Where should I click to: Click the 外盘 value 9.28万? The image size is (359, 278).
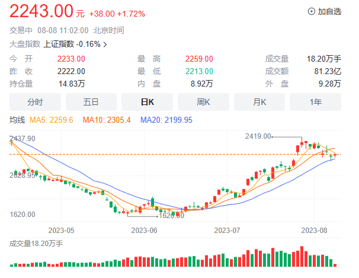tap(330, 84)
